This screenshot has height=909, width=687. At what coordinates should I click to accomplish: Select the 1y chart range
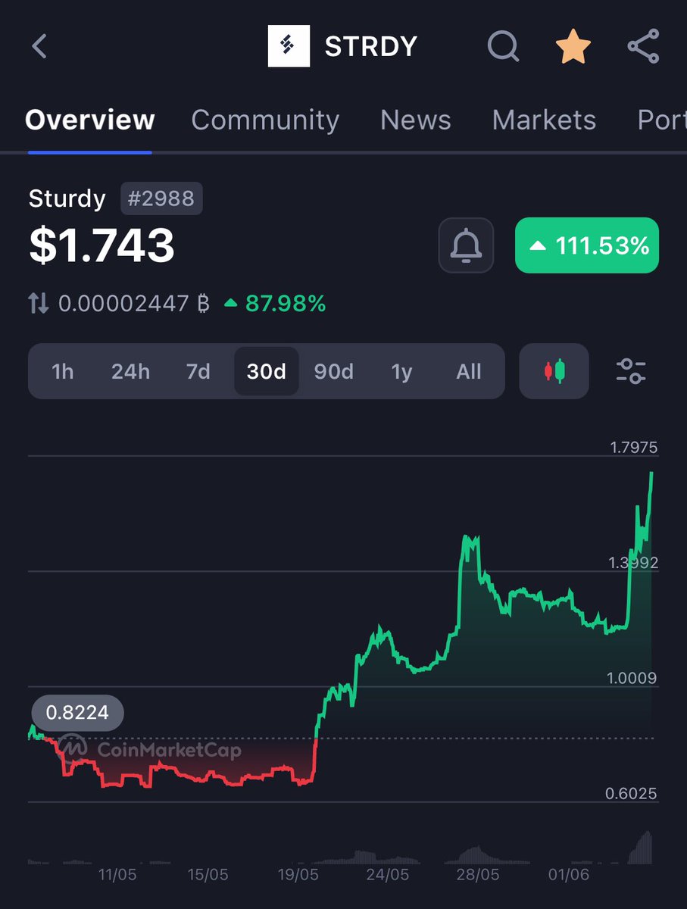click(401, 371)
